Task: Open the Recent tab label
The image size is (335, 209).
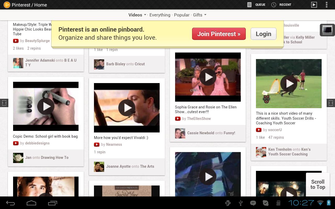Action: click(x=285, y=5)
